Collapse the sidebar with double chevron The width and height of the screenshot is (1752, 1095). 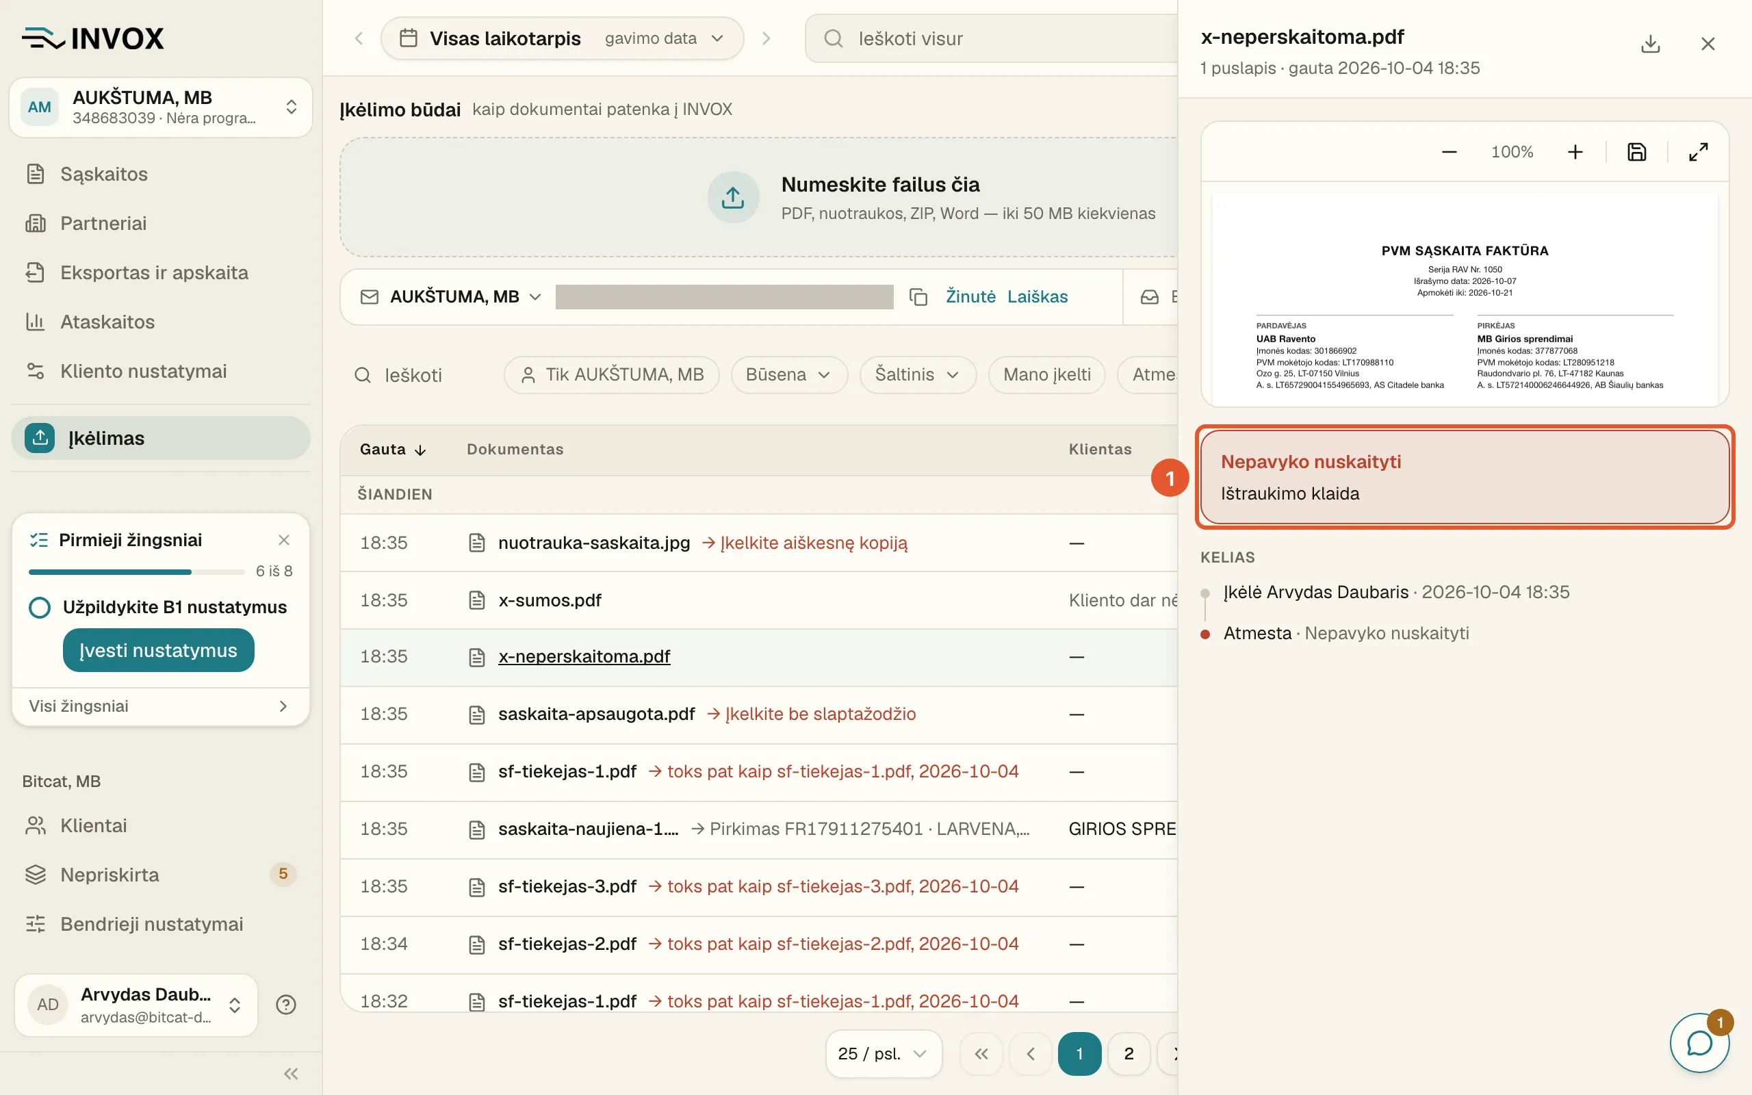point(291,1073)
